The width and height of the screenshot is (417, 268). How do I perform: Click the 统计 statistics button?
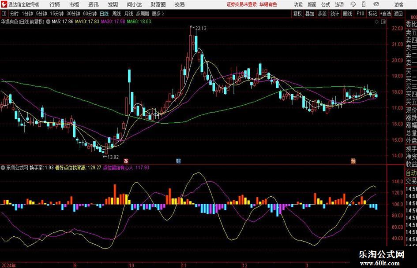[x=334, y=14]
